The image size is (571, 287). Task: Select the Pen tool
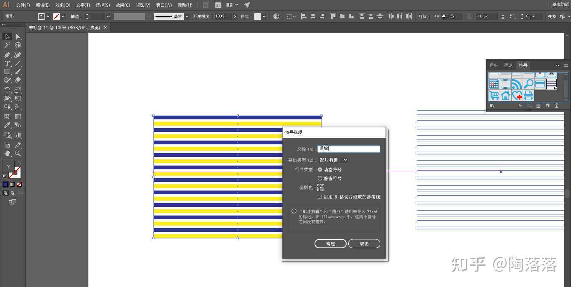(x=7, y=55)
